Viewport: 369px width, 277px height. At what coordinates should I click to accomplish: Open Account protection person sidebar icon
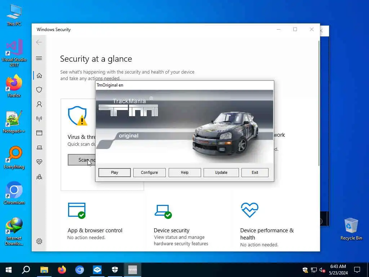39,104
